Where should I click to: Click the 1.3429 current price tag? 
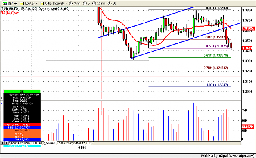click(247, 48)
